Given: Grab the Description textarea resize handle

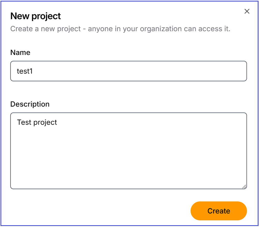Looking at the screenshot, I should (244, 187).
